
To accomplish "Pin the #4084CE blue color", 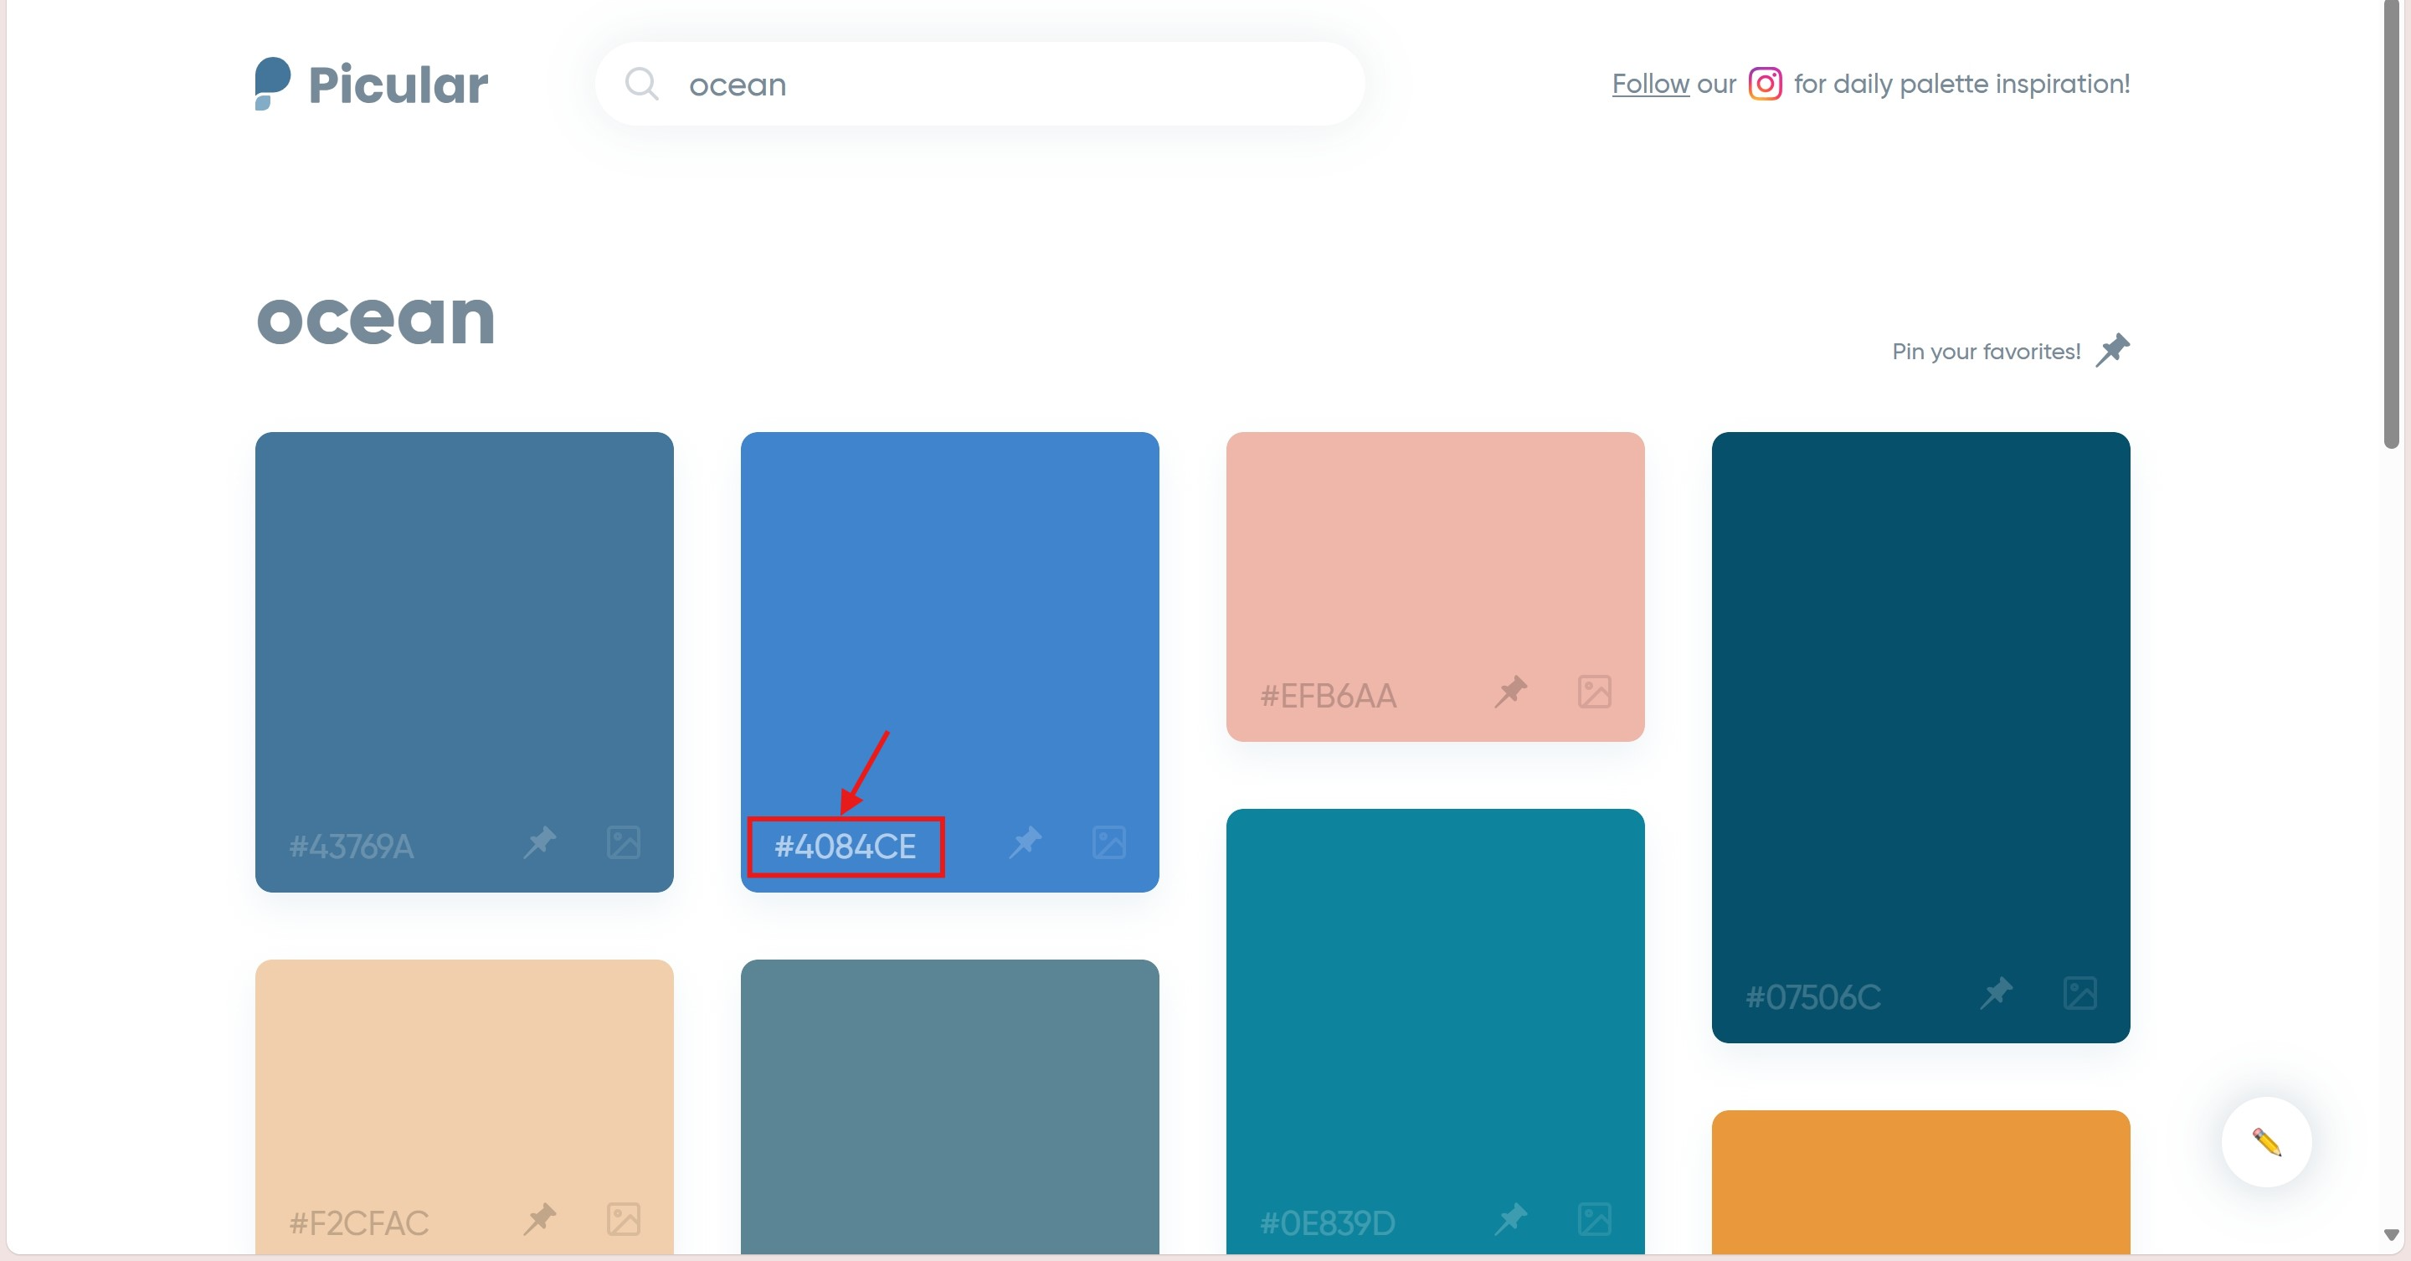I will point(1025,842).
